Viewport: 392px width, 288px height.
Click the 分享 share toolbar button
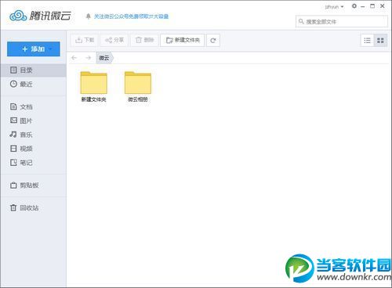(114, 40)
